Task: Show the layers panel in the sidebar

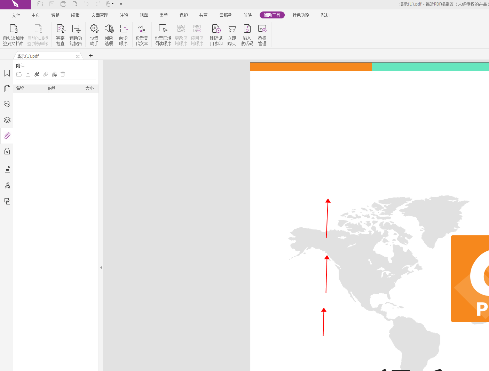Action: point(7,120)
